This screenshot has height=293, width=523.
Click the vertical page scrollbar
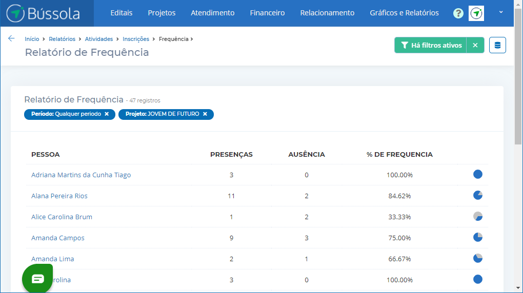(518, 102)
